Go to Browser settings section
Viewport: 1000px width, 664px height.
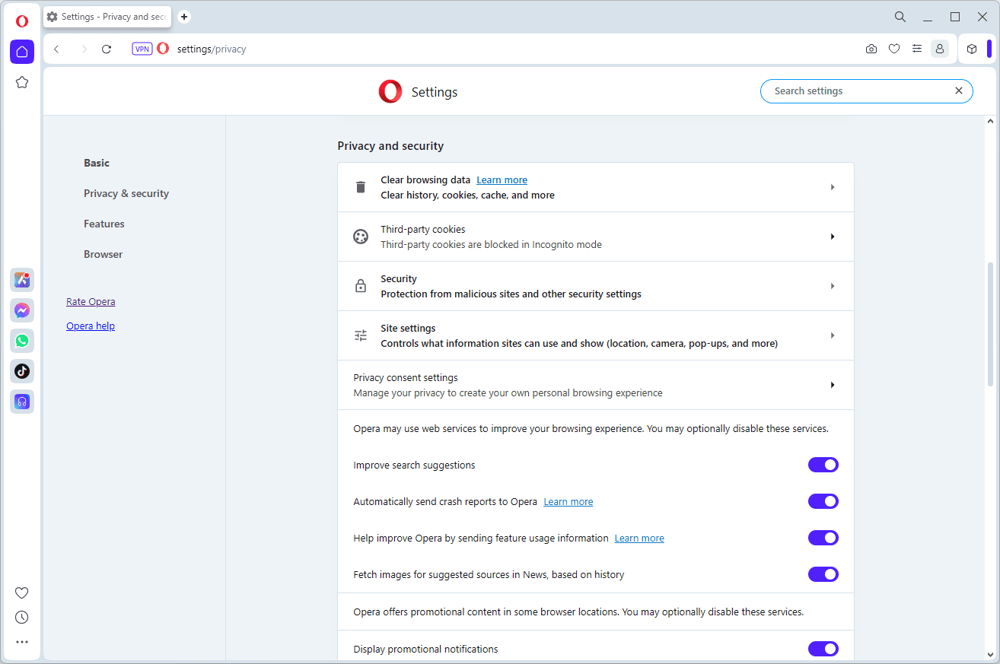pyautogui.click(x=103, y=254)
